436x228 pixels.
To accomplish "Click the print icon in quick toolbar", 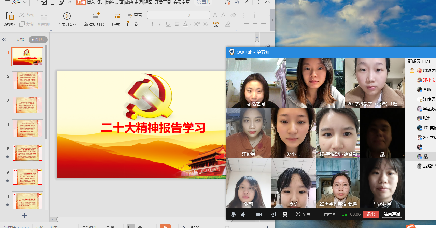I will tap(52, 3).
